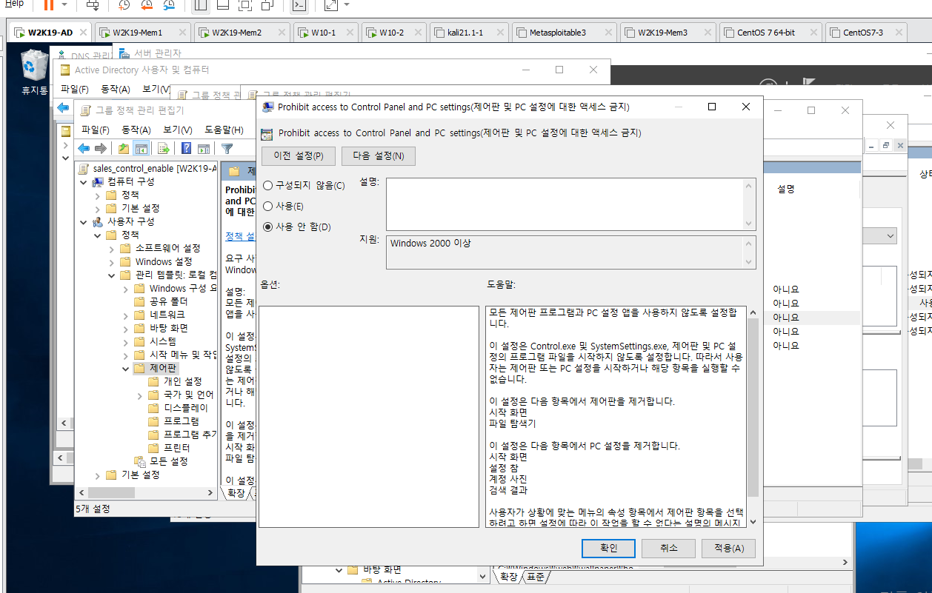This screenshot has width=932, height=593.
Task: Expand the 소프트웨어 설정 tree node
Action: 111,248
